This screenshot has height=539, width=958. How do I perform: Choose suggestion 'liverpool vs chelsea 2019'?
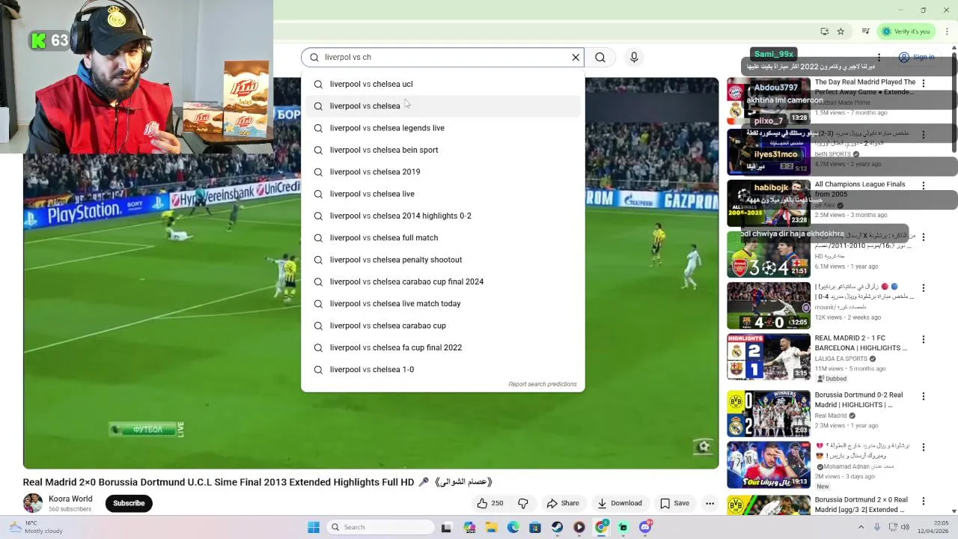(x=442, y=171)
